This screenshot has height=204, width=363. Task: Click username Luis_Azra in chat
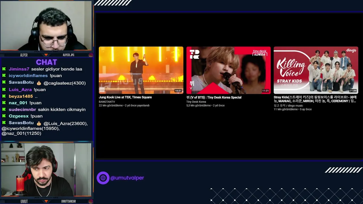[x=20, y=90]
